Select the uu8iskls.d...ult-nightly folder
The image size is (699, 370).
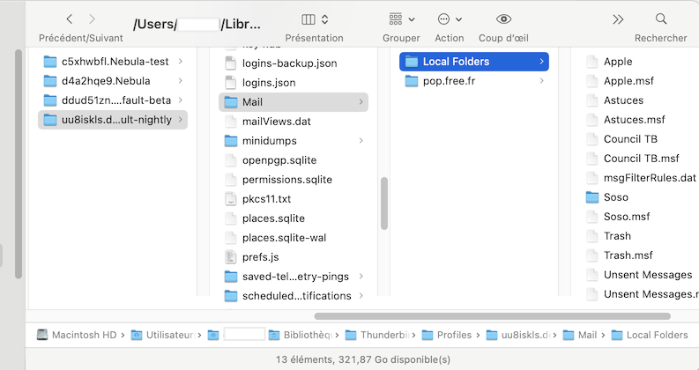click(x=113, y=120)
